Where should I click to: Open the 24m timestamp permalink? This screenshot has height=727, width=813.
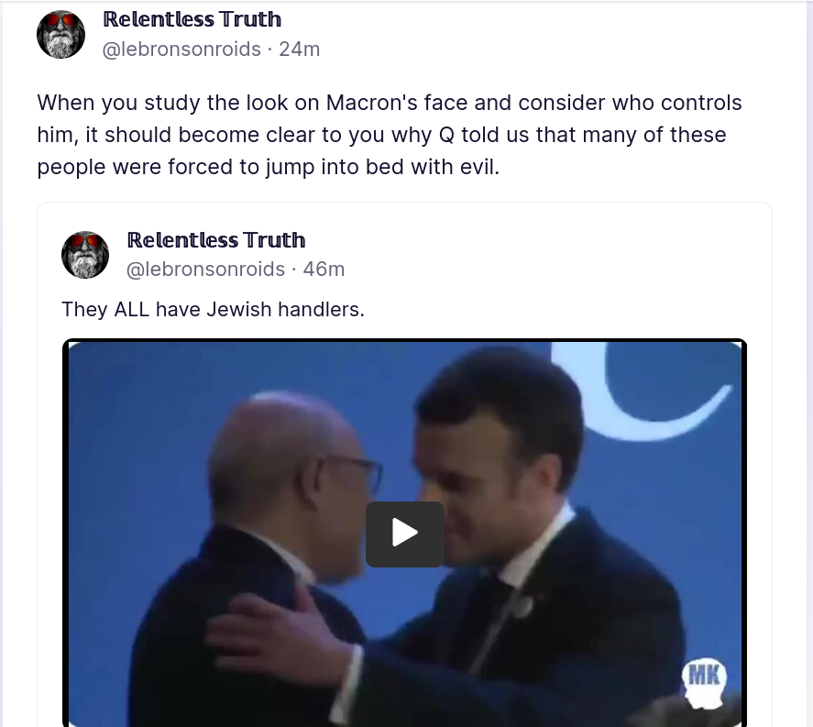[299, 50]
